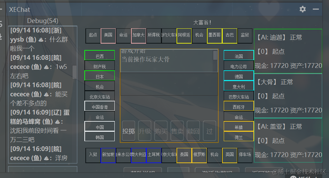Select the 起点 start tile
The image size is (329, 178).
tap(93, 36)
